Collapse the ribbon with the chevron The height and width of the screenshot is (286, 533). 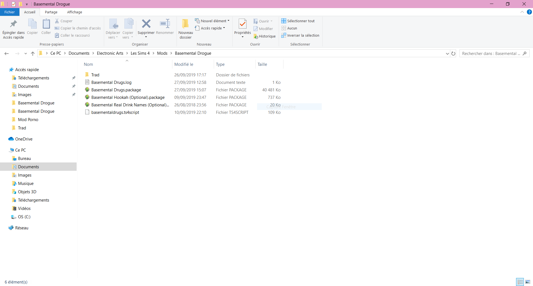coord(522,12)
